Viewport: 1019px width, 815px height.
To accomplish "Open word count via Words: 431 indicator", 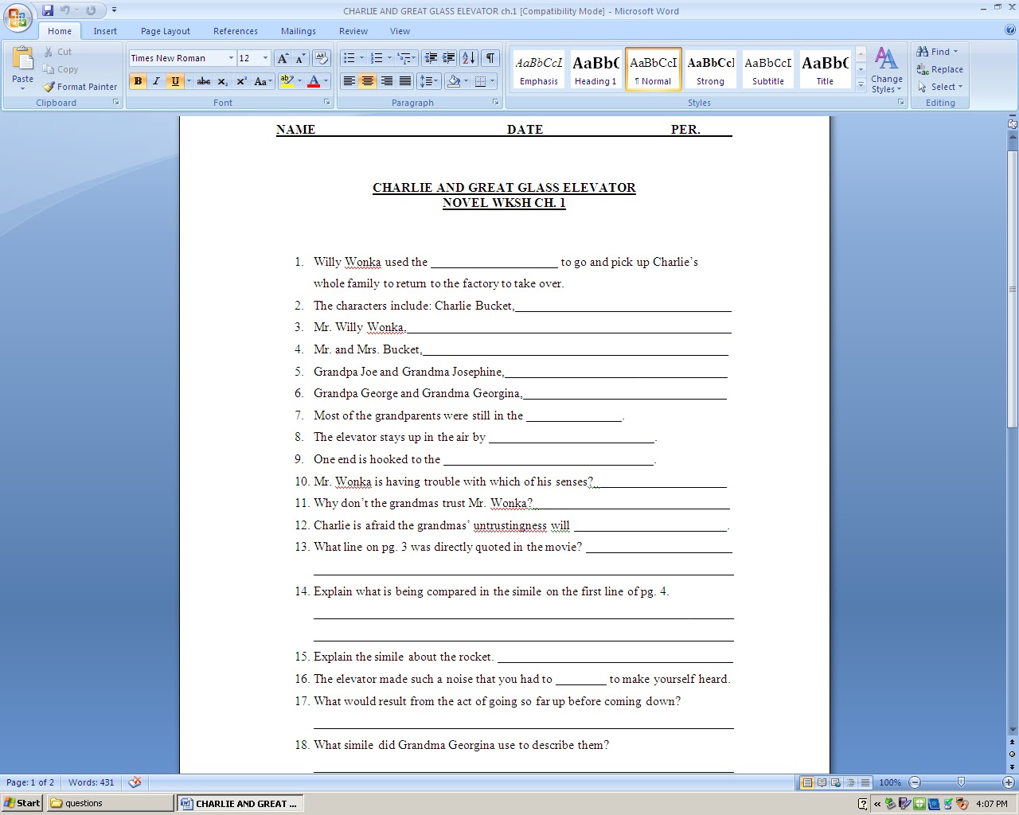I will click(91, 782).
